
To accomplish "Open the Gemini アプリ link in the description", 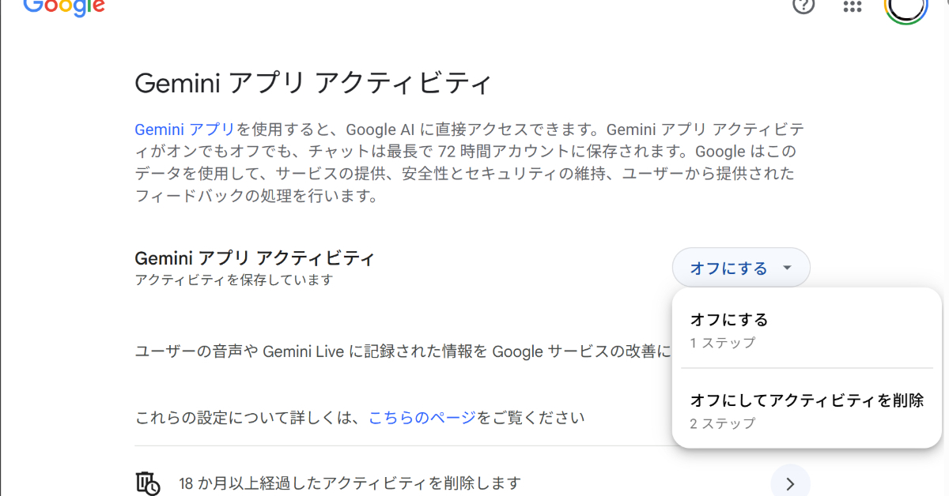I will (x=185, y=130).
